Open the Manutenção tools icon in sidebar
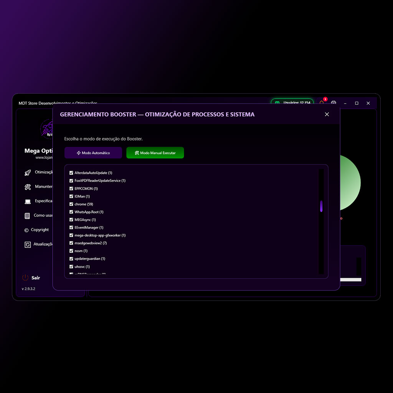 28,187
